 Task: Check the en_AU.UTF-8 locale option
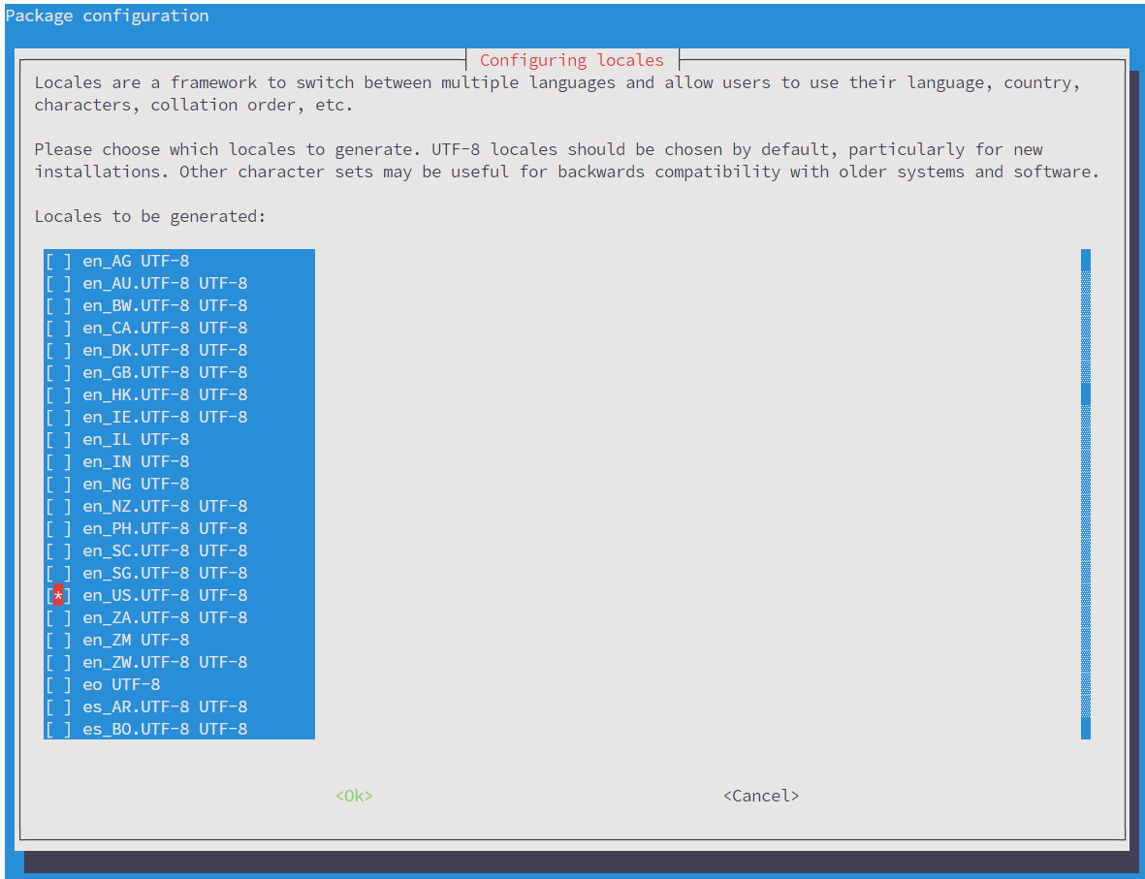click(58, 283)
